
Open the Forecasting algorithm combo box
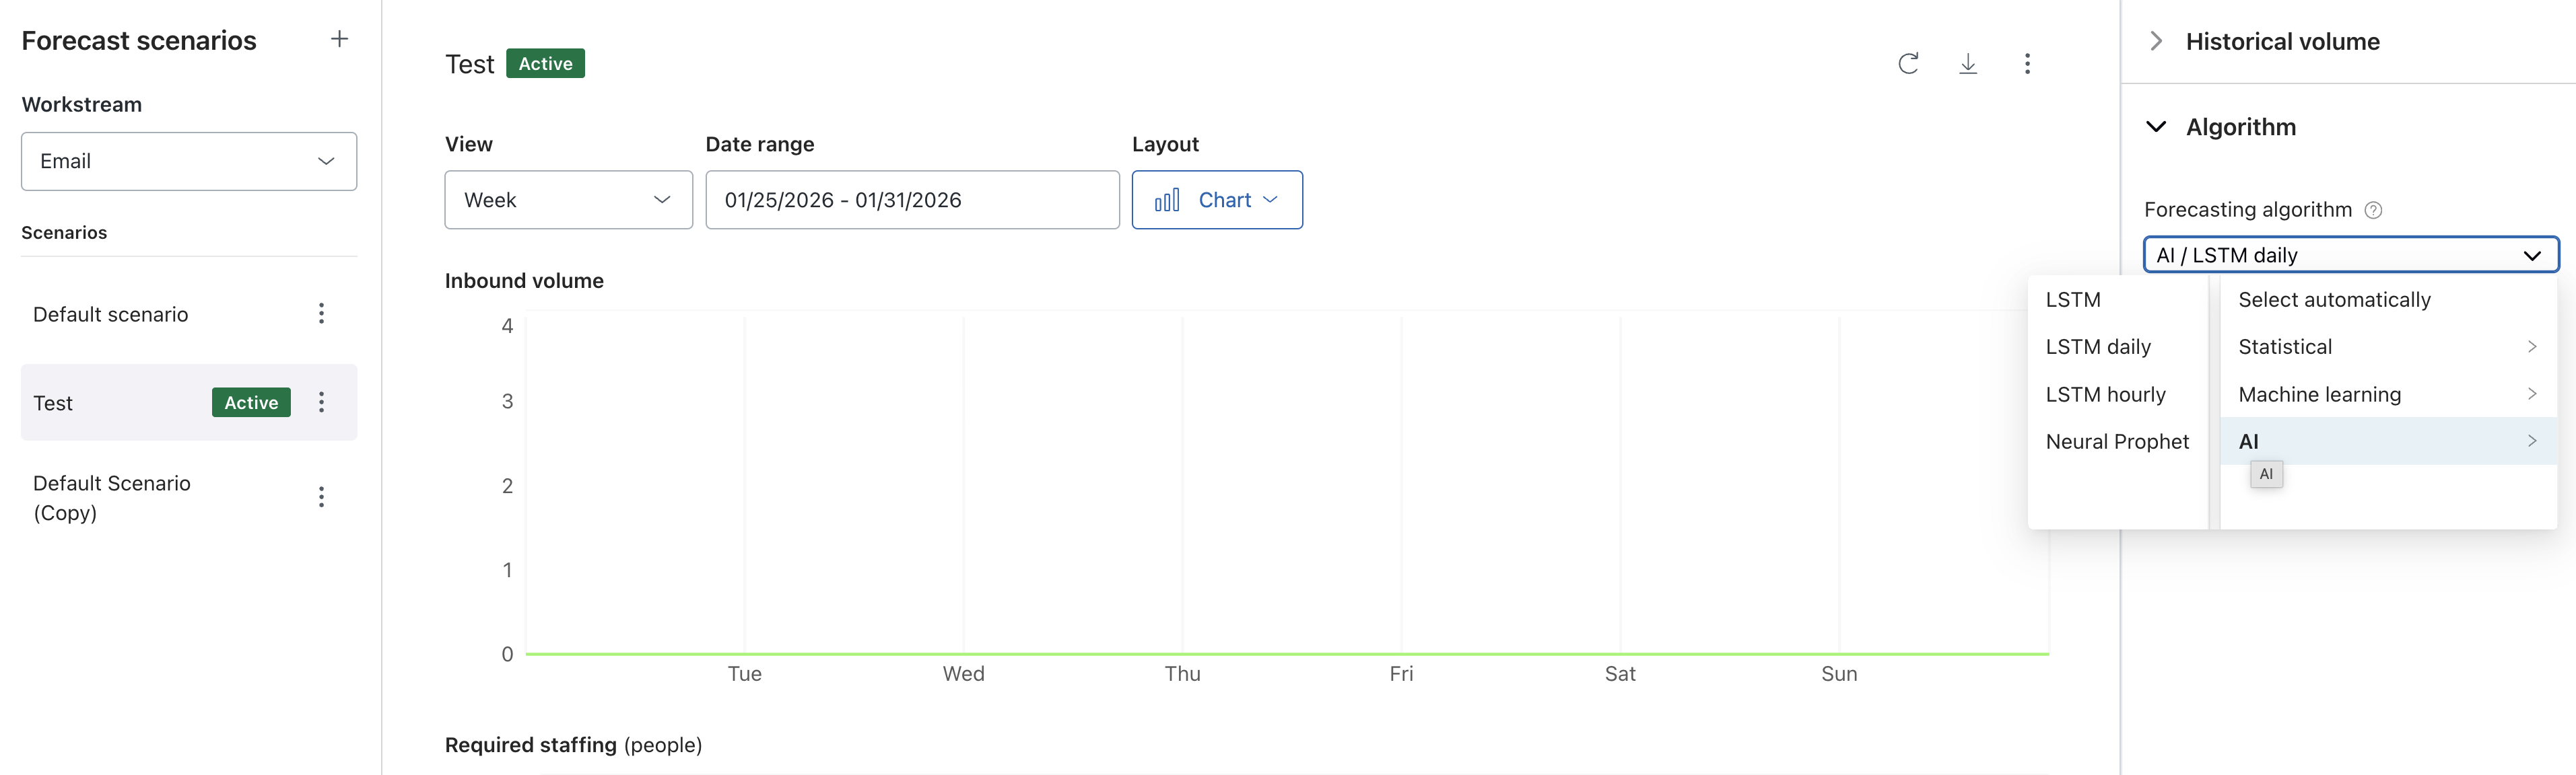click(x=2350, y=255)
